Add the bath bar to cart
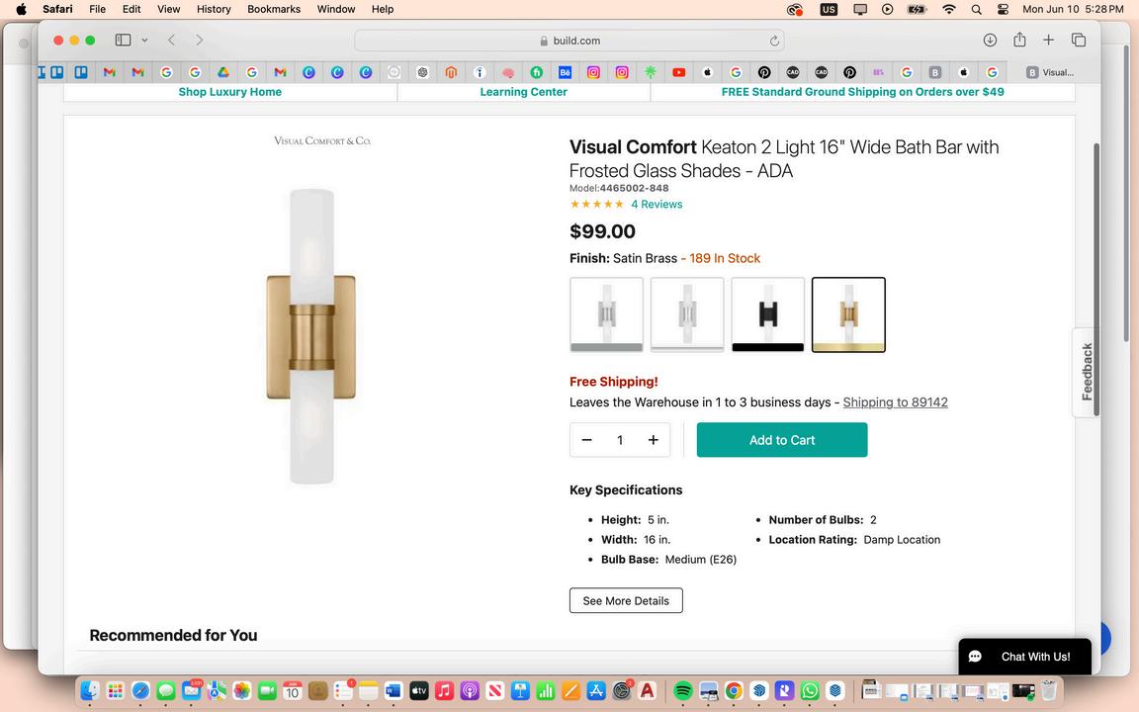The image size is (1139, 712). click(x=782, y=440)
